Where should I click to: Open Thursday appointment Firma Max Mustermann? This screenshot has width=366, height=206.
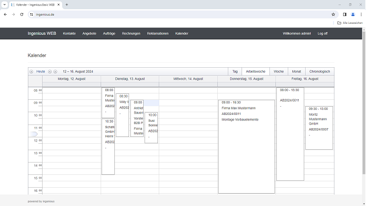(247, 146)
